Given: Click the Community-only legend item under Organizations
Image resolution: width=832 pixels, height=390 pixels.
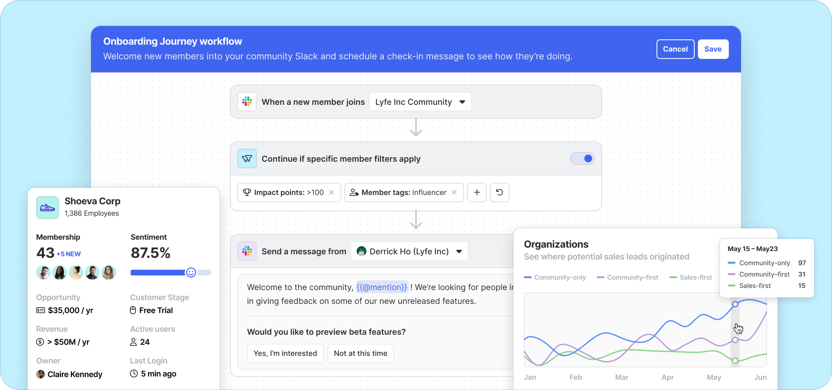Looking at the screenshot, I should point(555,277).
